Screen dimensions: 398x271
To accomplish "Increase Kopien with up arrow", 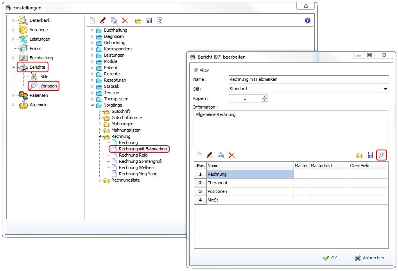I will click(264, 96).
